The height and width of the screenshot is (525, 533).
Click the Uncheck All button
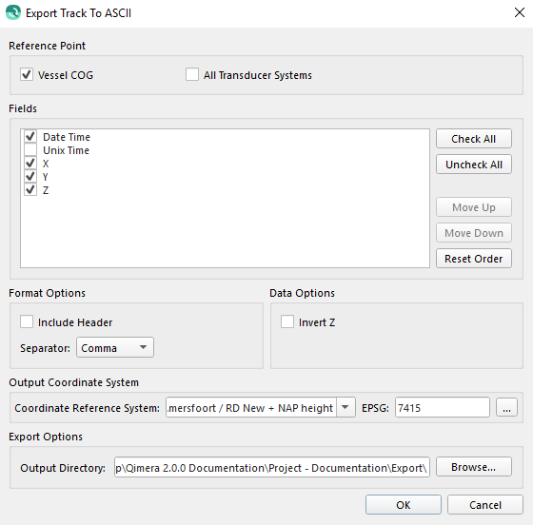click(x=474, y=165)
